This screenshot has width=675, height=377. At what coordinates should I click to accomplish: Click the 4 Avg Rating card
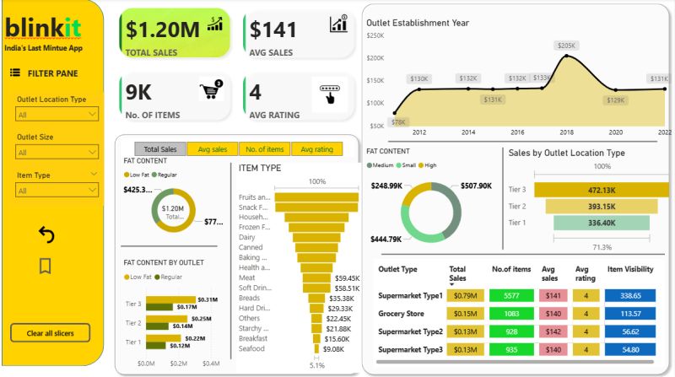pyautogui.click(x=299, y=97)
